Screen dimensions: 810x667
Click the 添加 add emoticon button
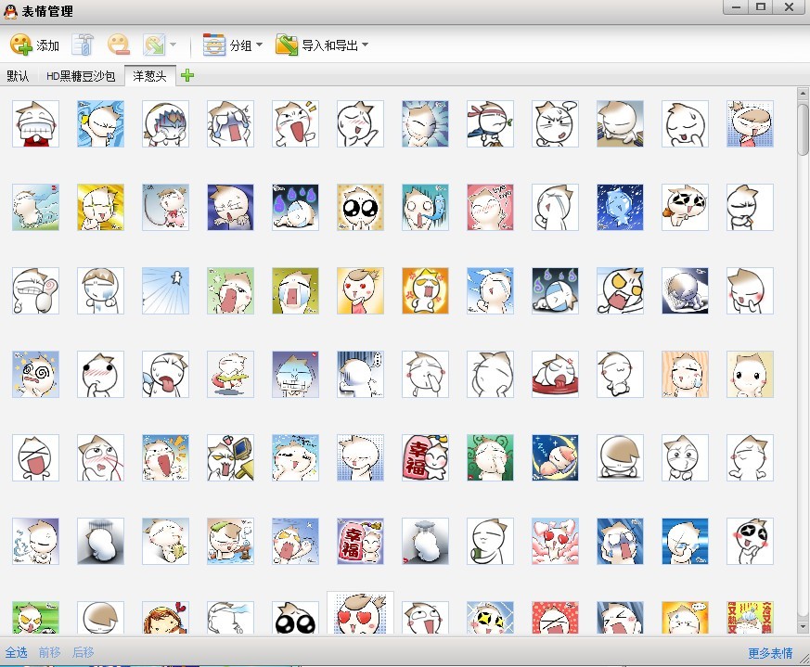click(x=34, y=45)
